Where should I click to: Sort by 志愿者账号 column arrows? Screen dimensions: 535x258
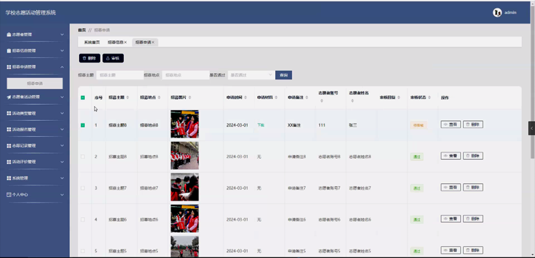pos(322,101)
